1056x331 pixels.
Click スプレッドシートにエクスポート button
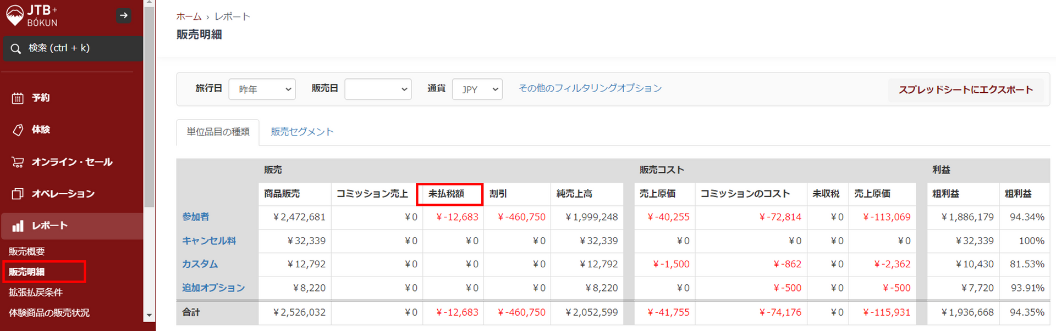[965, 90]
